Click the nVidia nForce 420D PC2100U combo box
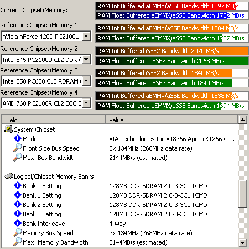249x249 pixels. 46,37
